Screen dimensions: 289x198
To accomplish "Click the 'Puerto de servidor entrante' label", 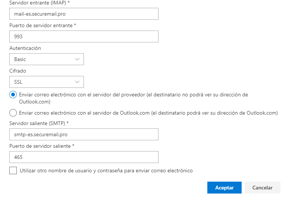I will click(x=43, y=25).
